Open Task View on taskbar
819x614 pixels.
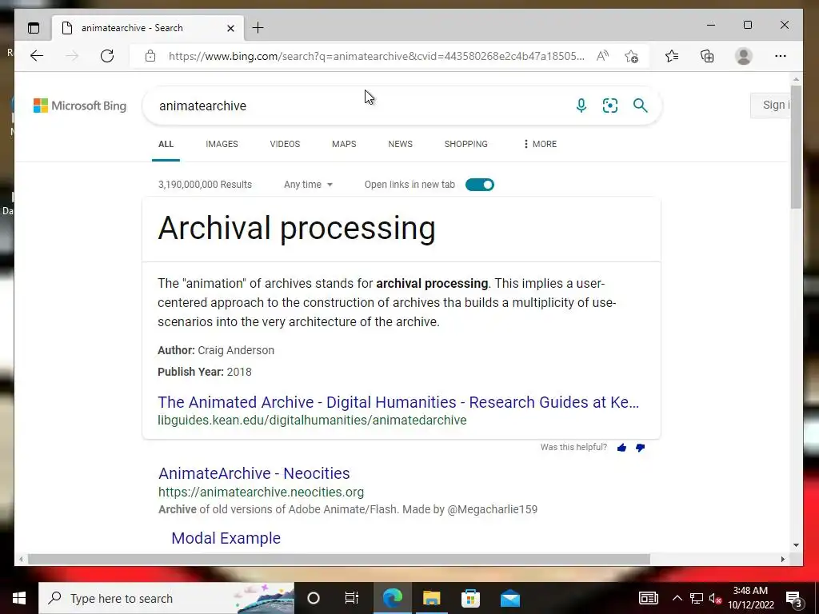tap(352, 598)
